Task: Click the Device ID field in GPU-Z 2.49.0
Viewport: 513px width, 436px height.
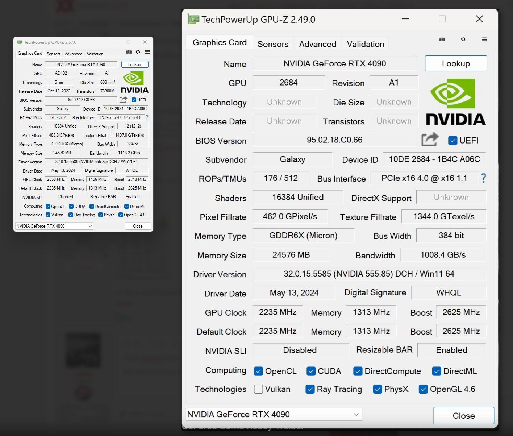Action: click(x=434, y=159)
